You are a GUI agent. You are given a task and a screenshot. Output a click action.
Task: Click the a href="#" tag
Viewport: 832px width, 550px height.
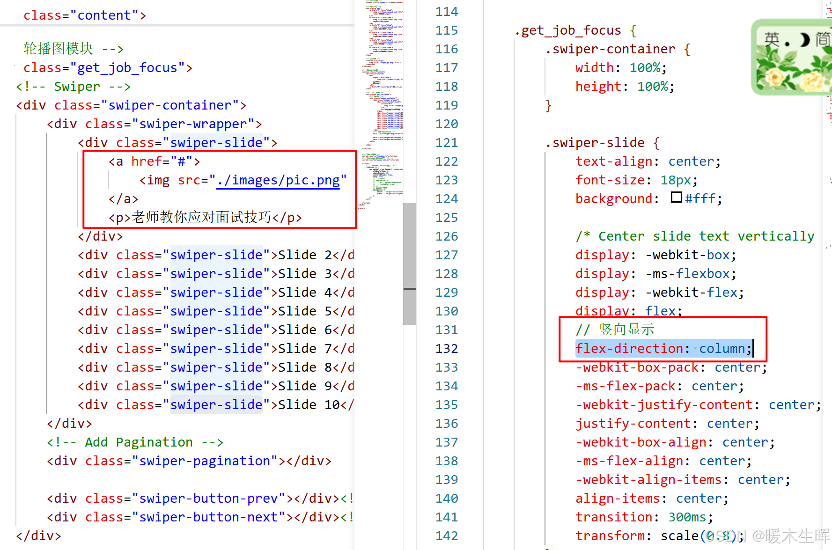(155, 161)
